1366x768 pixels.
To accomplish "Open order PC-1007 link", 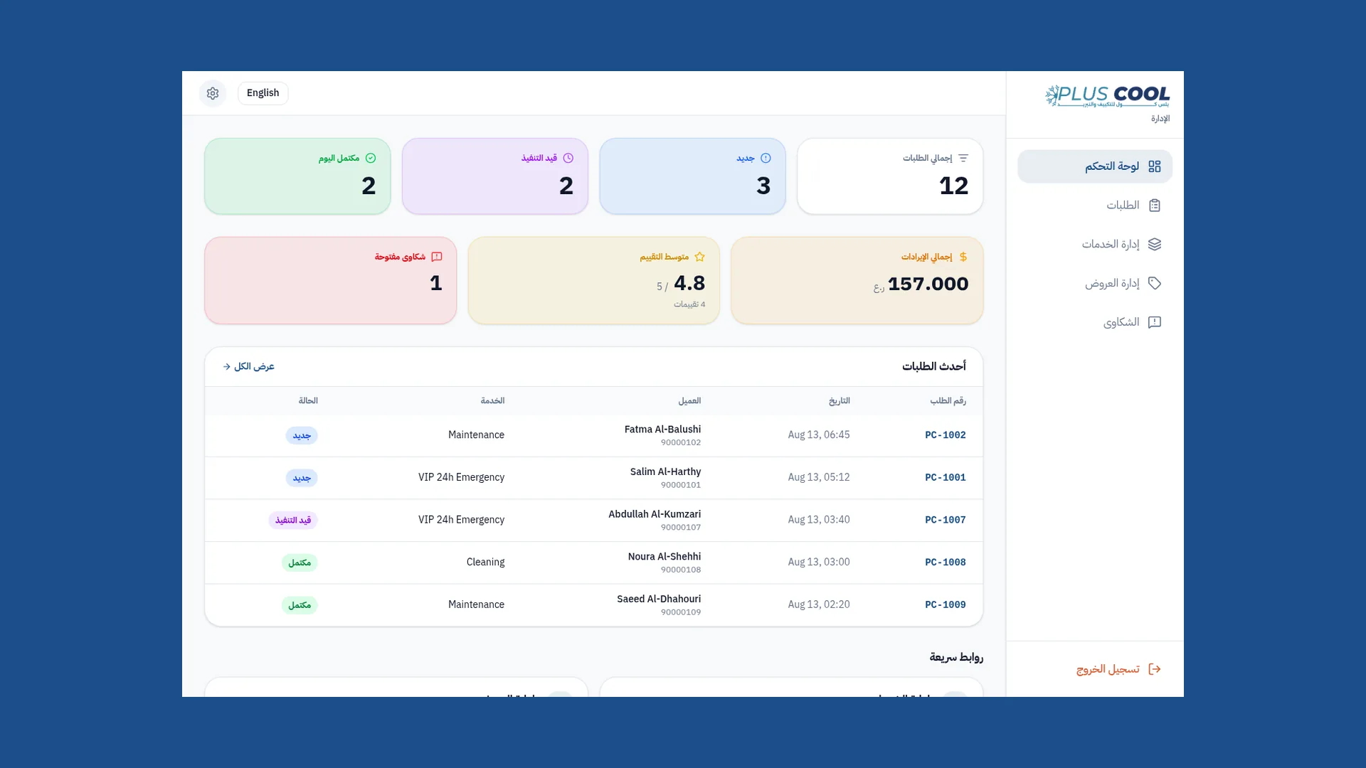I will (x=945, y=520).
